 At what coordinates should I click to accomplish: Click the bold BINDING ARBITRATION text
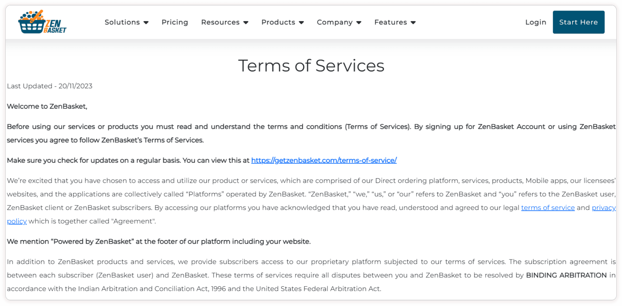[x=566, y=275]
